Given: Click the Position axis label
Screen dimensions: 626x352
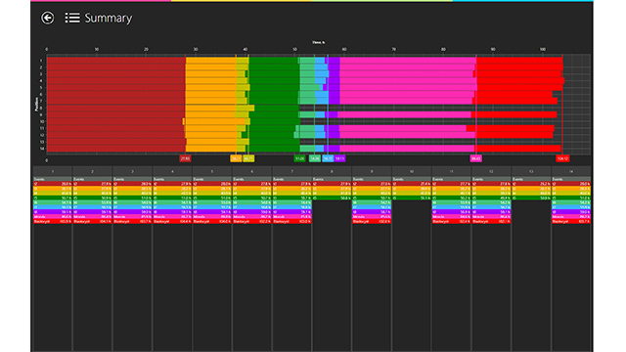Looking at the screenshot, I should click(37, 105).
